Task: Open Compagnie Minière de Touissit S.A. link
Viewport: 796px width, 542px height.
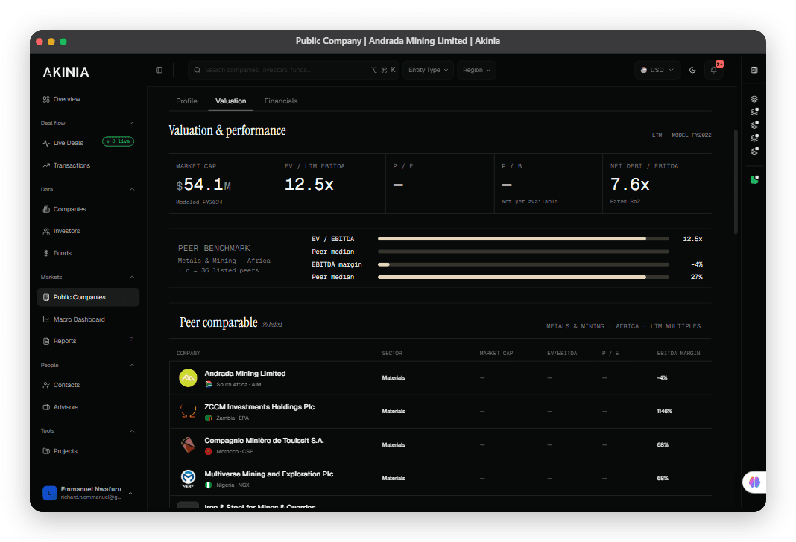Action: 264,440
